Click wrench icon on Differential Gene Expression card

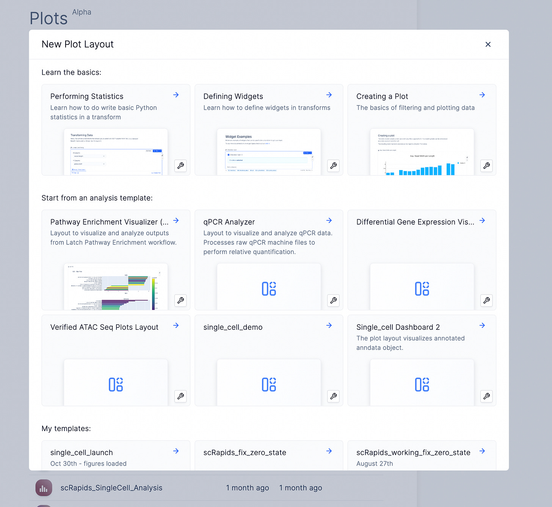(x=486, y=300)
